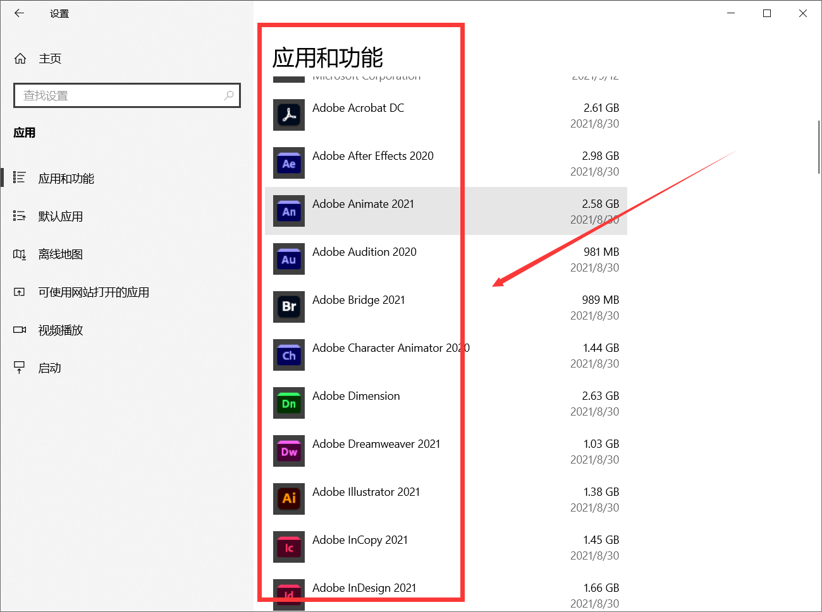Select Adobe Character Animator 2020 entry
Screen dimensions: 822x612
446,355
